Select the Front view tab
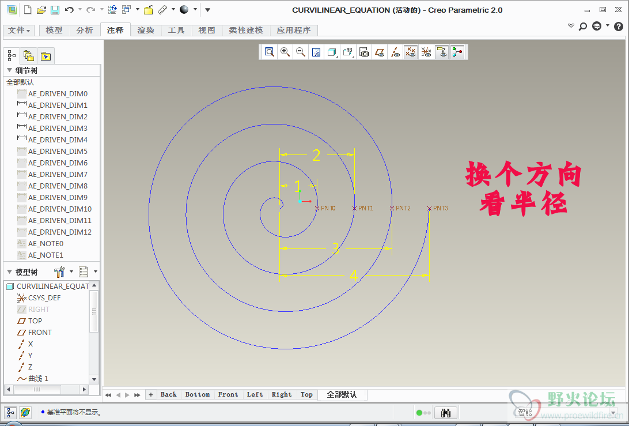This screenshot has width=629, height=426. pos(228,395)
